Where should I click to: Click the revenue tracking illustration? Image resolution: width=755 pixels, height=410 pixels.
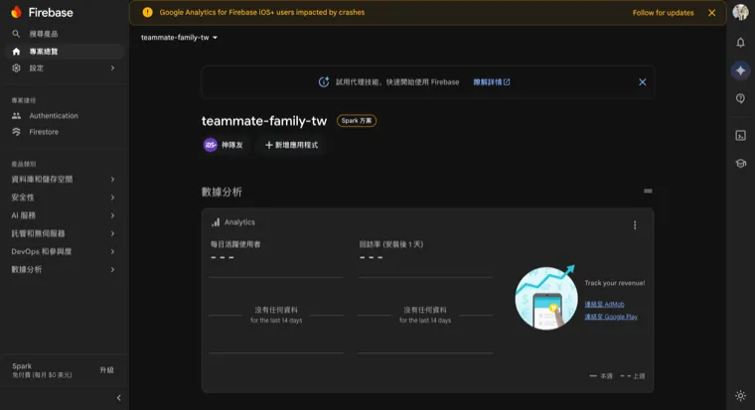pos(546,297)
